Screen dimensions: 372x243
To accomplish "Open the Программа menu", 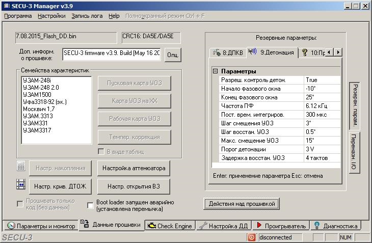I will [18, 16].
